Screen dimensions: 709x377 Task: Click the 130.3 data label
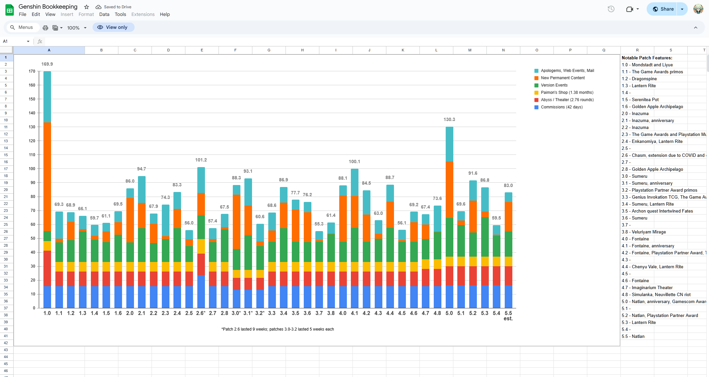point(449,119)
